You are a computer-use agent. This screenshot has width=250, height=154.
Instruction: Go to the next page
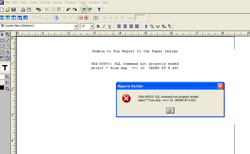(x=117, y=18)
